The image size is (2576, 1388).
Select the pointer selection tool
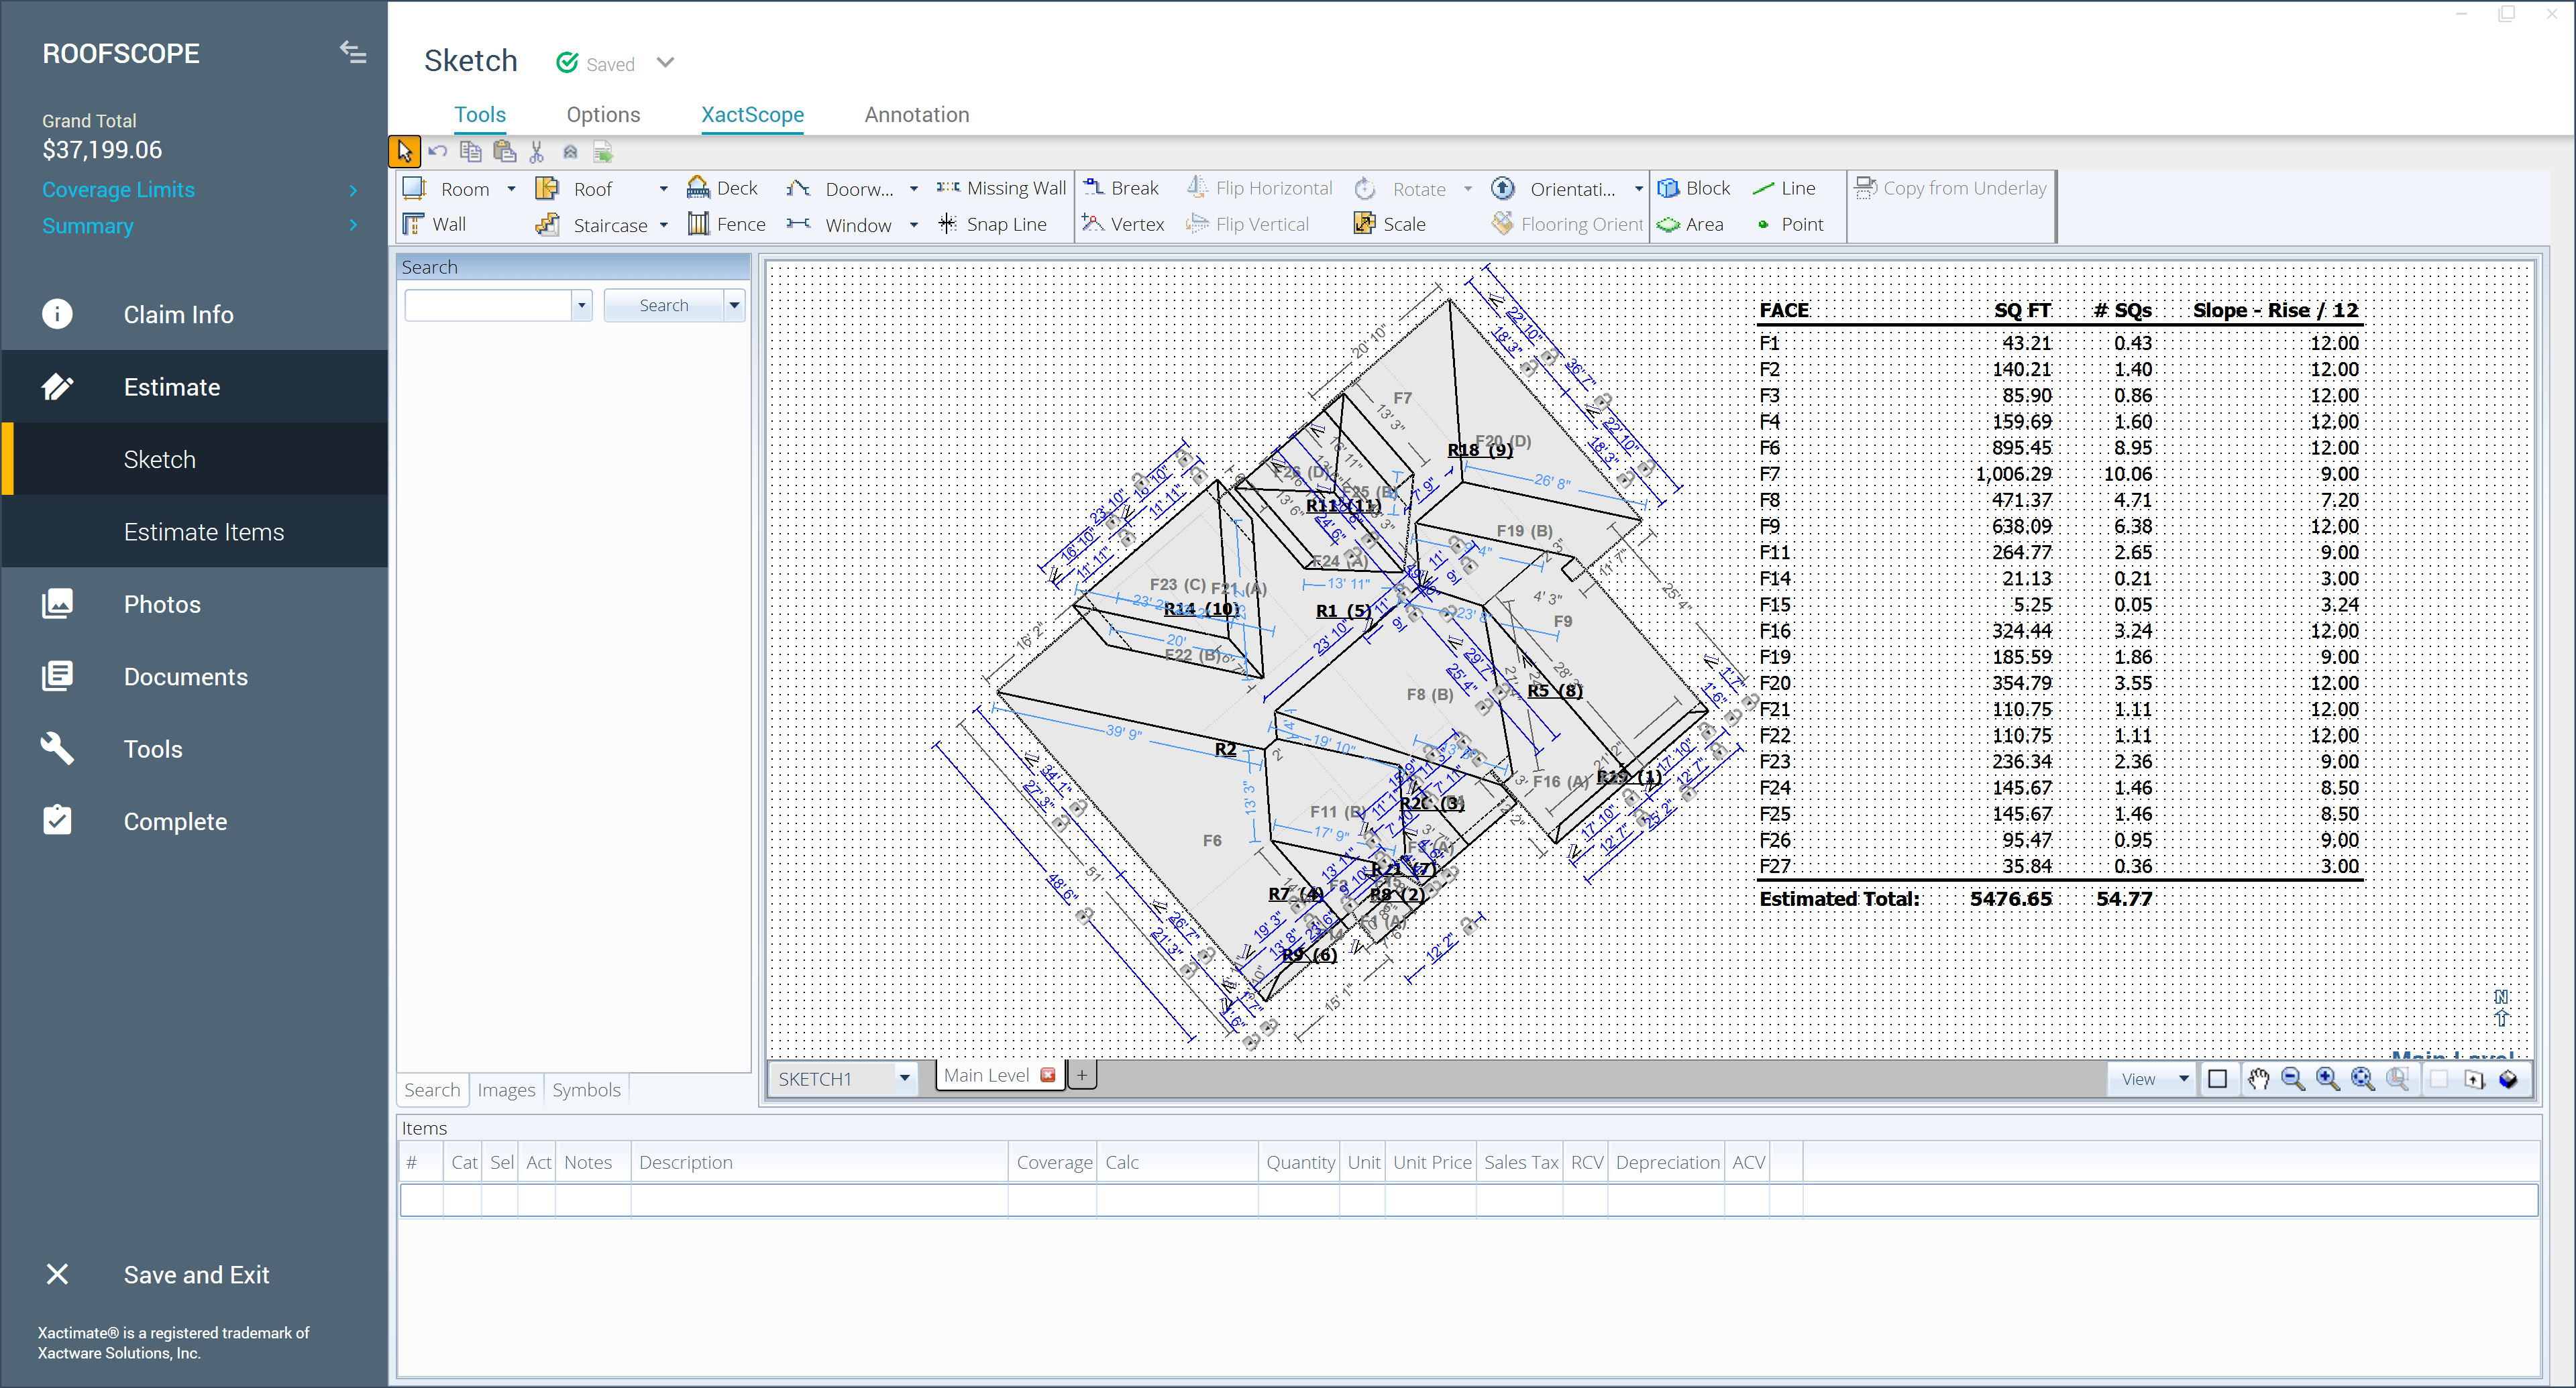pyautogui.click(x=404, y=152)
